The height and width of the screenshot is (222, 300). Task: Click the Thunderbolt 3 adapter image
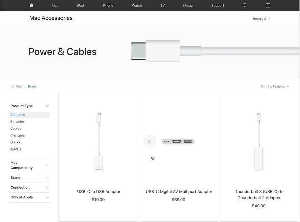[x=259, y=141]
